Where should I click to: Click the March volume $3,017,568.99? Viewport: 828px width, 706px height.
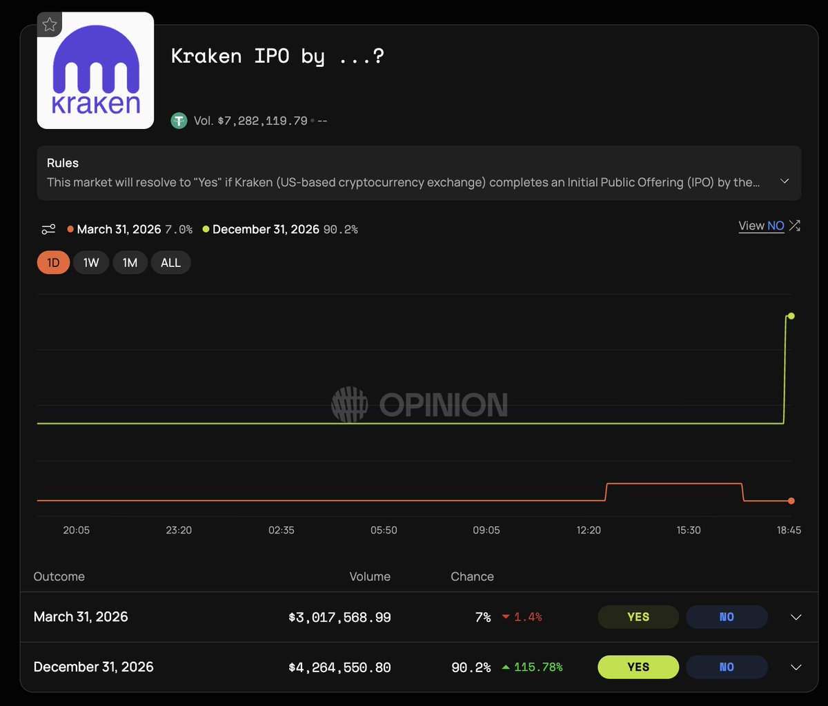point(339,618)
